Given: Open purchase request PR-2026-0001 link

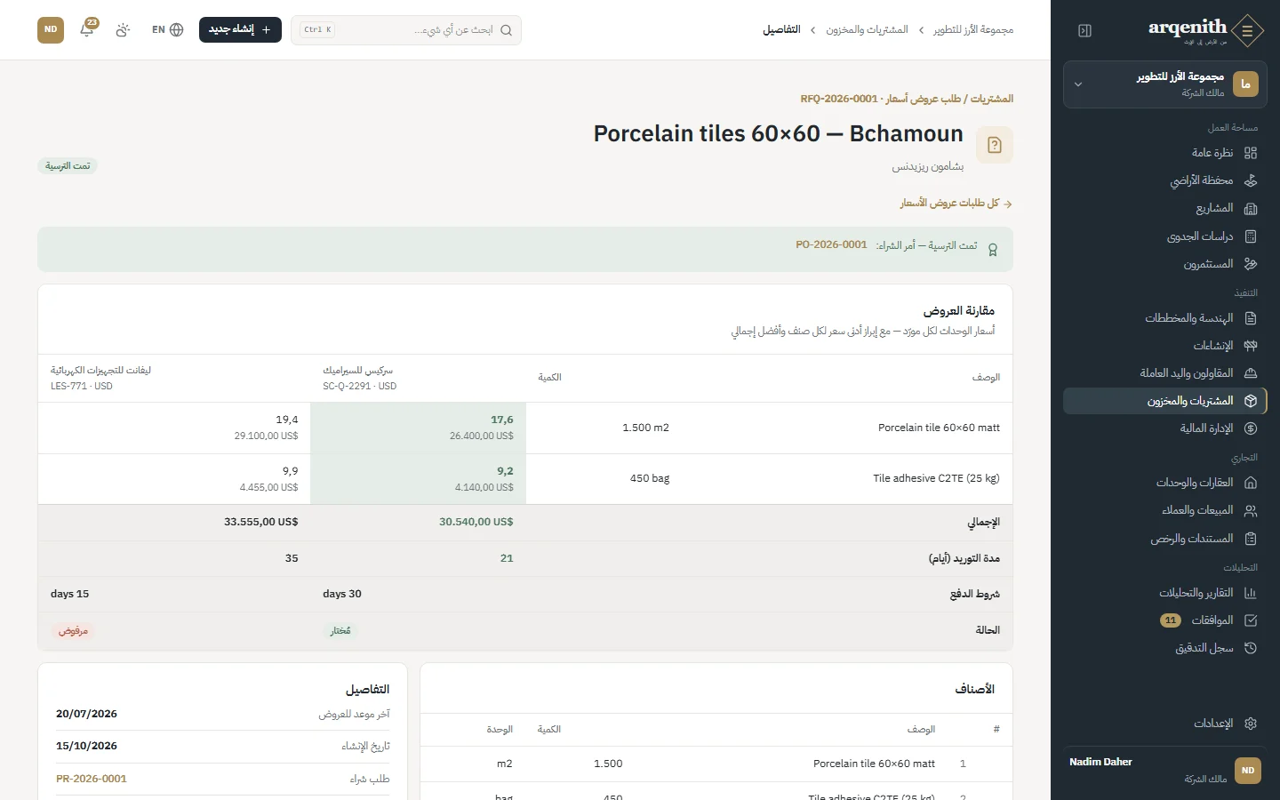Looking at the screenshot, I should [92, 779].
